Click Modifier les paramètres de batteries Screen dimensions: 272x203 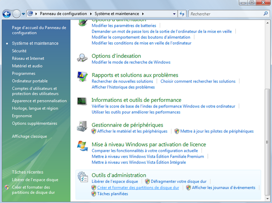[124, 25]
